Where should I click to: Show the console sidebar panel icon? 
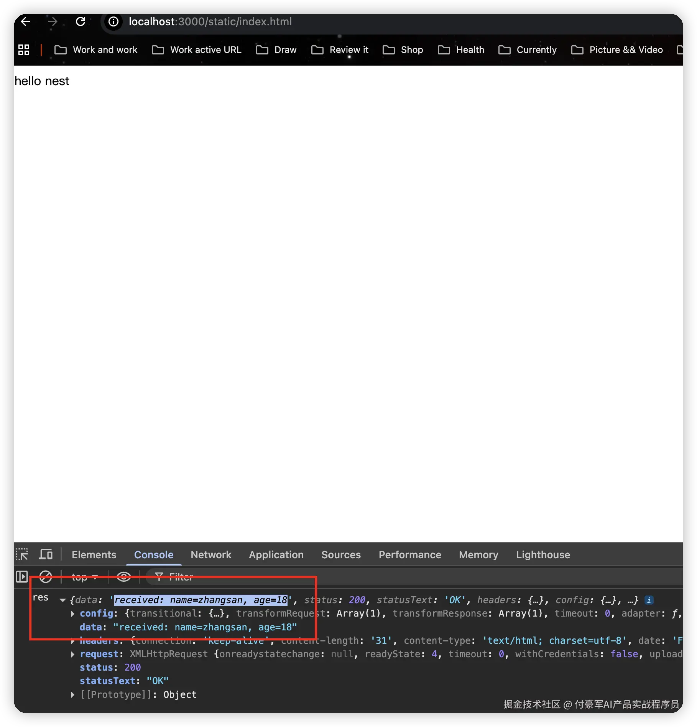click(22, 577)
